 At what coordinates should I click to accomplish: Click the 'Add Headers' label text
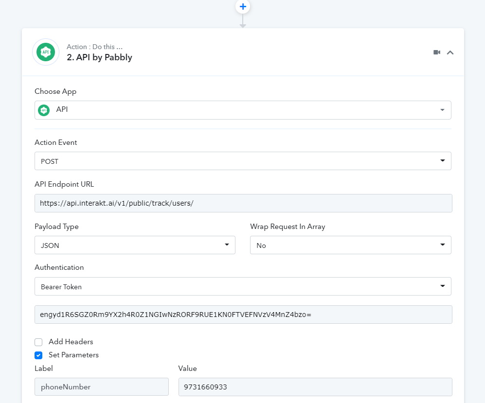(x=71, y=341)
